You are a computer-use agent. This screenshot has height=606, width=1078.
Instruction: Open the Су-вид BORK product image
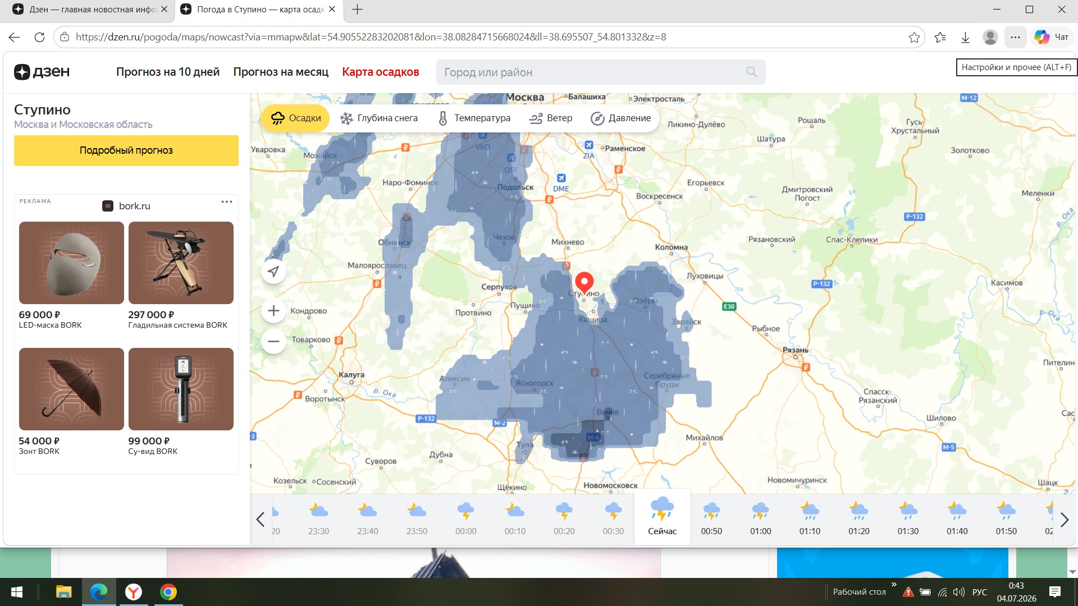[x=181, y=389]
